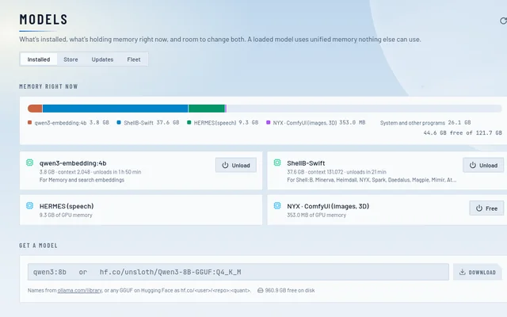The width and height of the screenshot is (507, 317).
Task: Click '9.3 GB of GPU memory' text
Action: tap(66, 215)
